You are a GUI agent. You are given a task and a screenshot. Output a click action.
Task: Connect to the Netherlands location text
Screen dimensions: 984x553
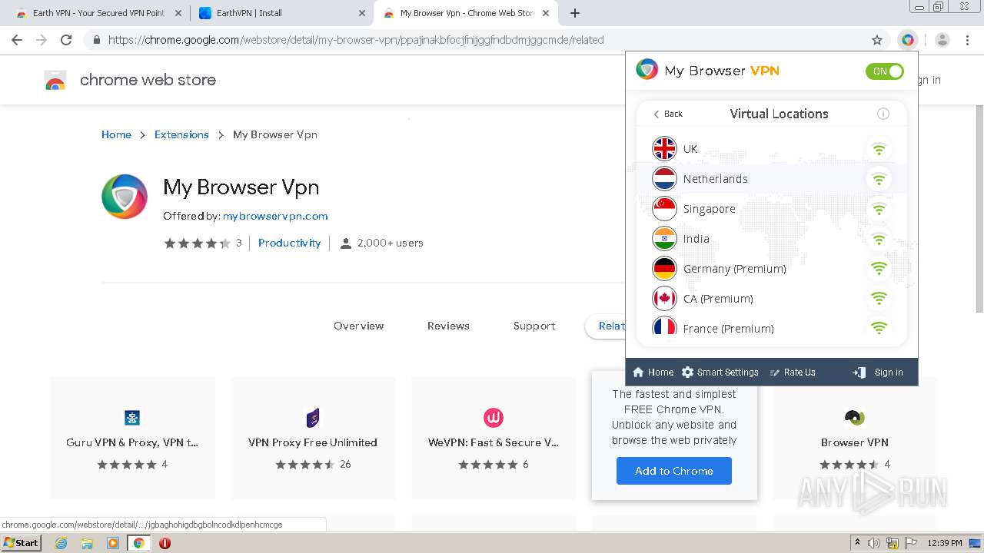(x=715, y=179)
